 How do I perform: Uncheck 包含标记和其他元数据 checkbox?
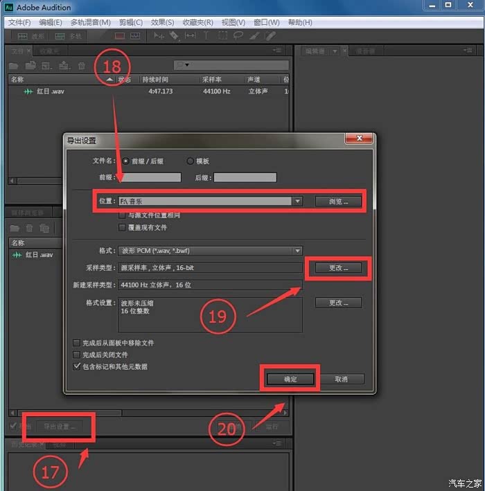(x=77, y=366)
